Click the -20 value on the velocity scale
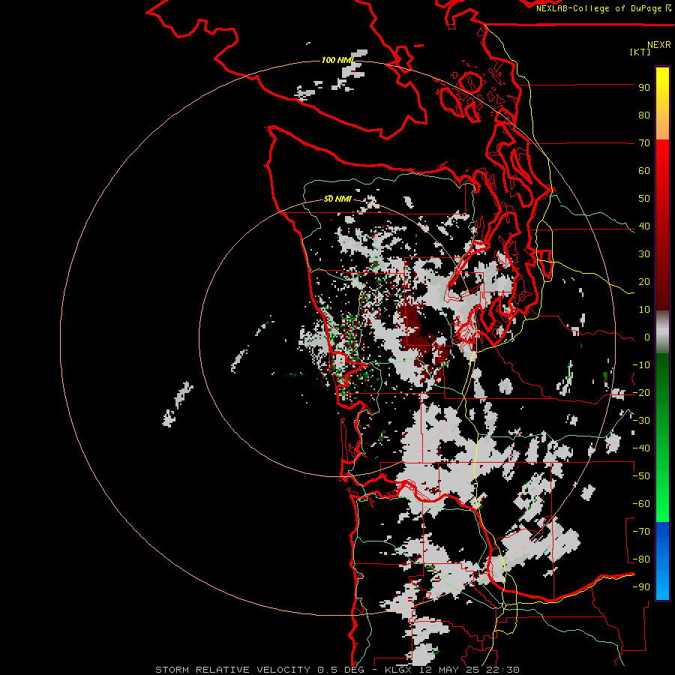The height and width of the screenshot is (675, 675). pos(641,393)
